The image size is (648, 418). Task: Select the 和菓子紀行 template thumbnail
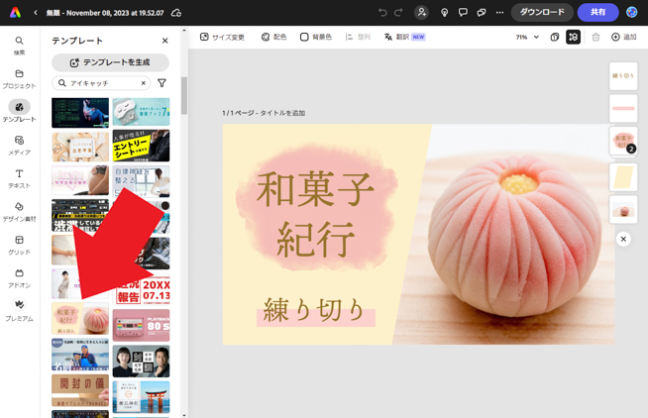pos(80,319)
